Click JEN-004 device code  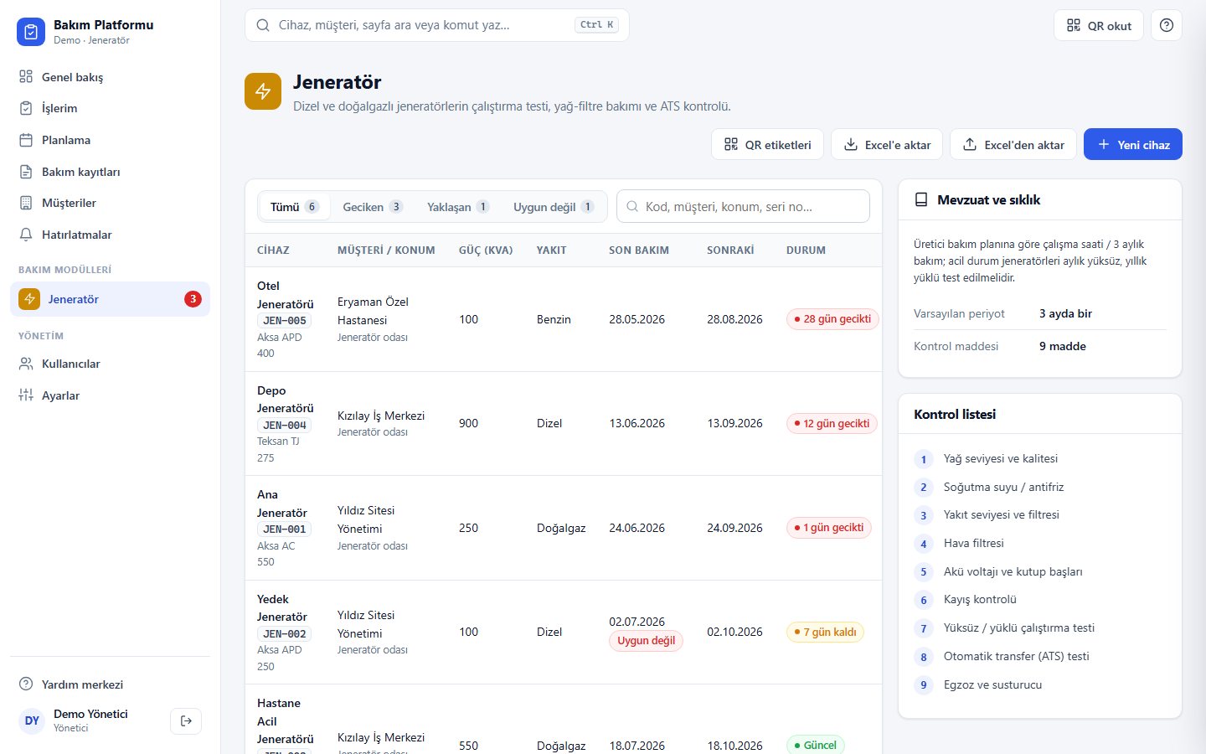[x=285, y=426]
